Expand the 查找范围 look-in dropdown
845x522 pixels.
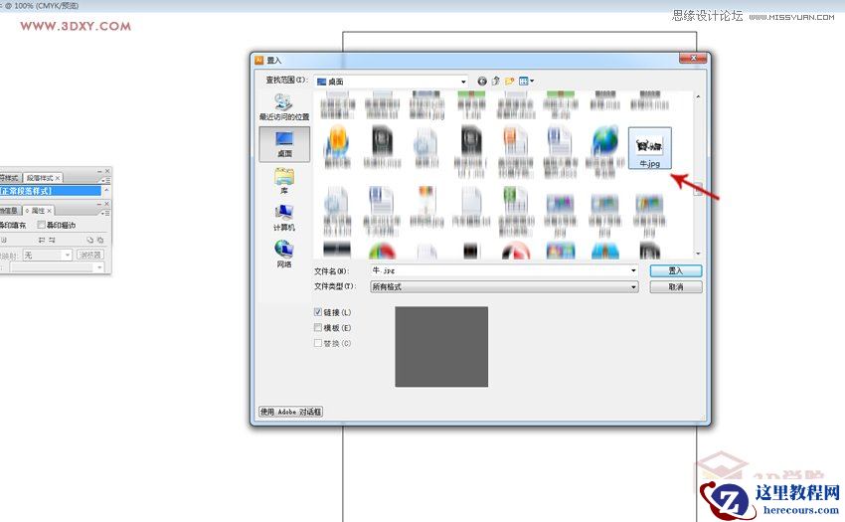click(x=463, y=82)
